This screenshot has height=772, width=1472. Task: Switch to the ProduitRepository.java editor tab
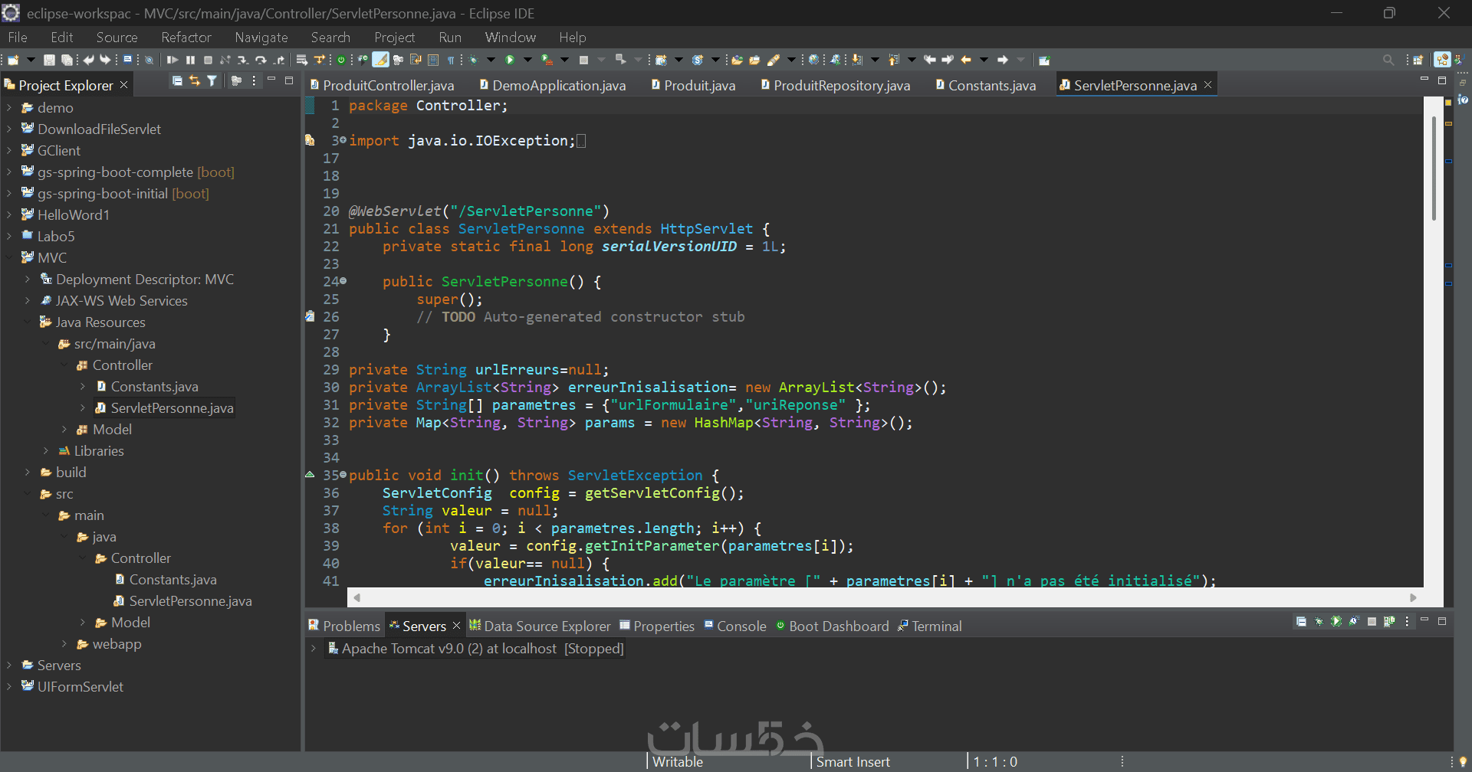click(841, 86)
